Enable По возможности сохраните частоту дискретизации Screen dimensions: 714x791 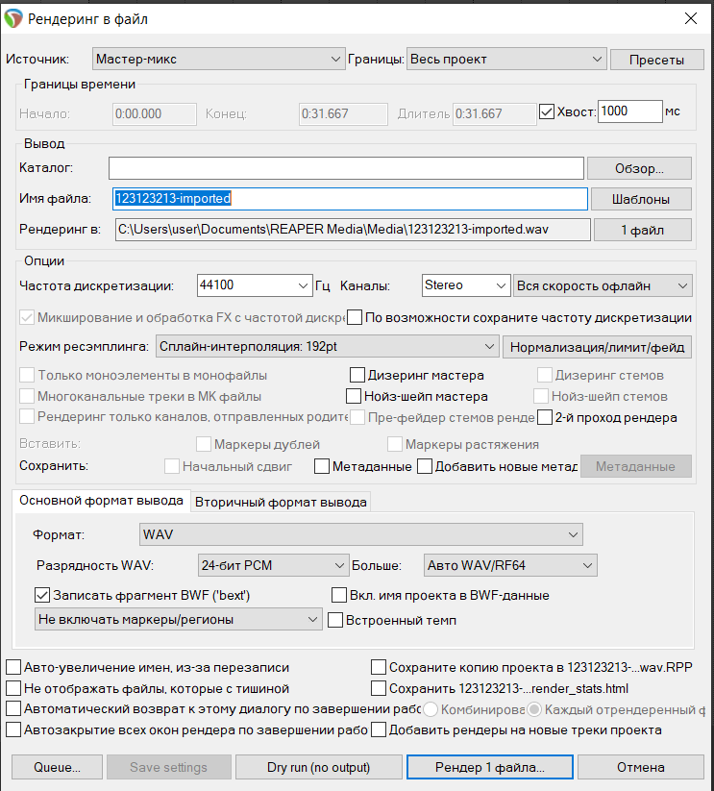coord(355,318)
